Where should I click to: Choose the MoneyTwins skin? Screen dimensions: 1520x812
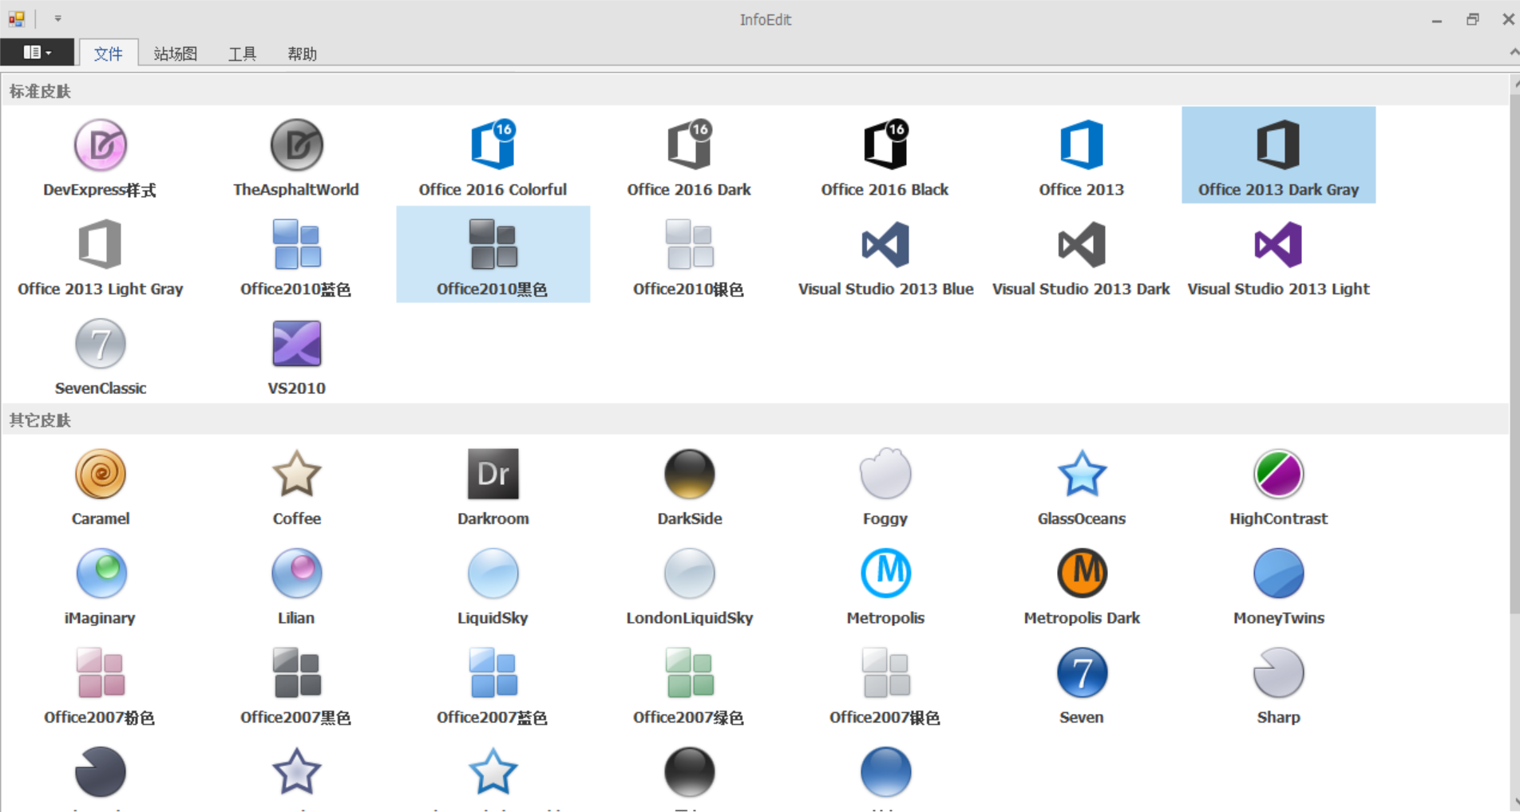click(1278, 585)
